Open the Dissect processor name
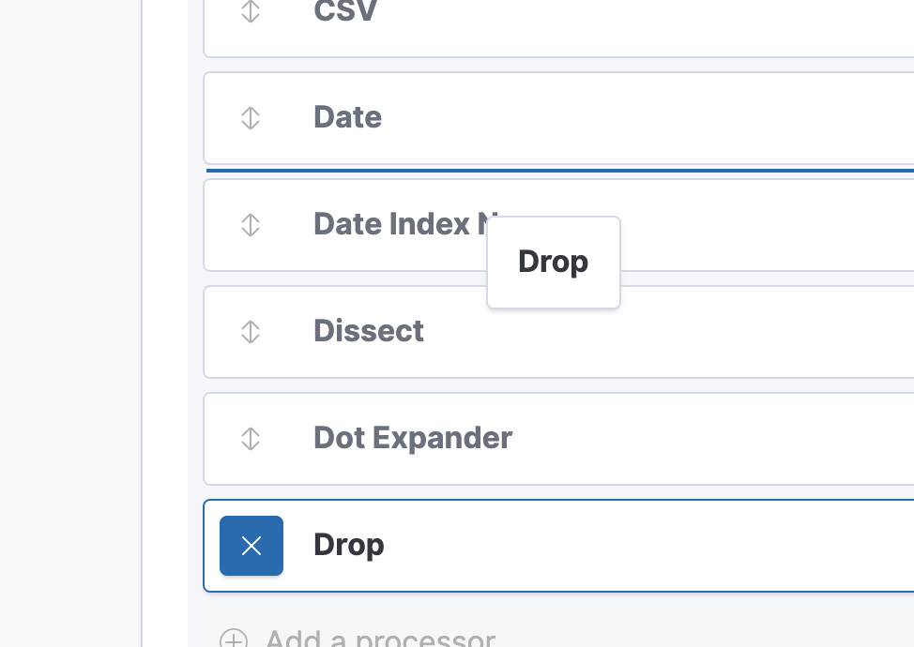 (x=369, y=332)
